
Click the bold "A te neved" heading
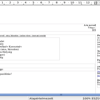click(90, 25)
